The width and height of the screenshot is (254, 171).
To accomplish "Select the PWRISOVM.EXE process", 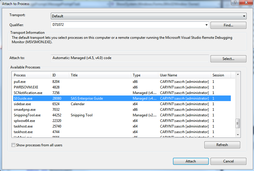I will pyautogui.click(x=88, y=87).
